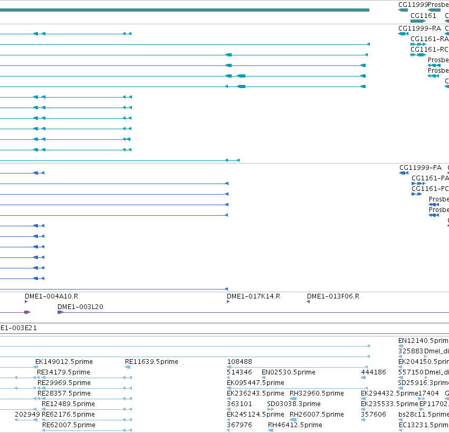This screenshot has width=449, height=433.
Task: Select the RE62007.5prime EST label
Action: [x=69, y=425]
